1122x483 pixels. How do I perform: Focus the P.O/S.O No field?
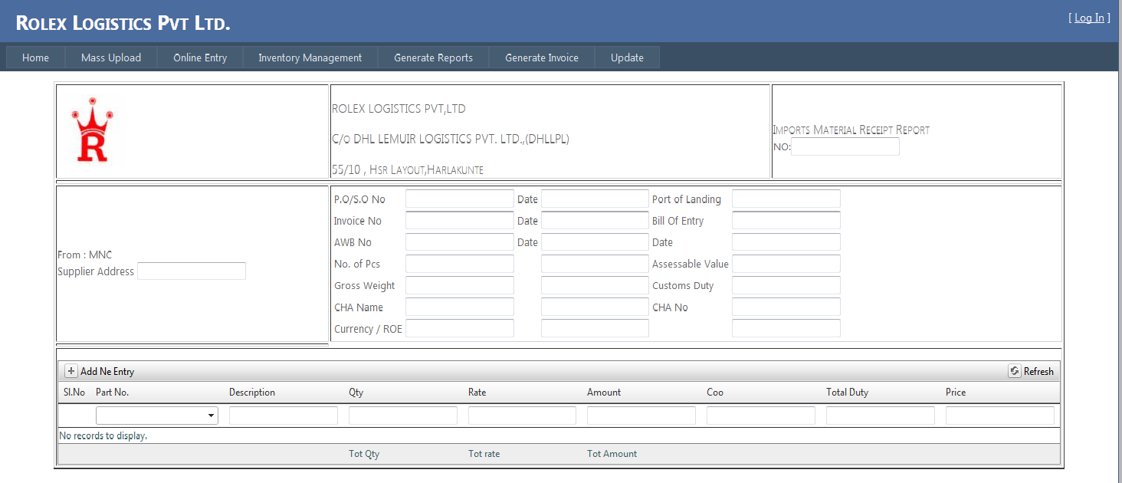(460, 199)
